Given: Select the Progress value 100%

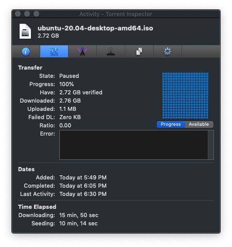Looking at the screenshot, I should click(x=67, y=84).
